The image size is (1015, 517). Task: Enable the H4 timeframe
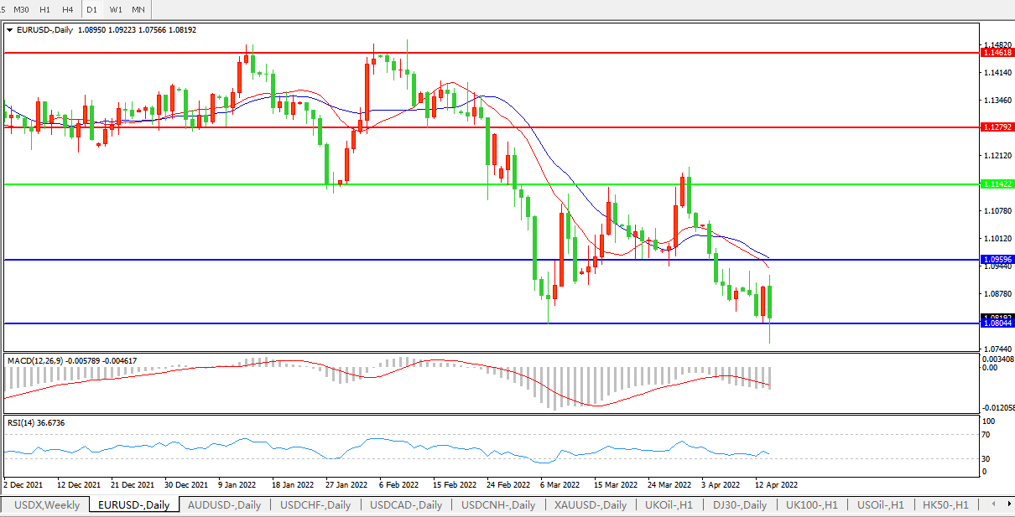(x=67, y=9)
